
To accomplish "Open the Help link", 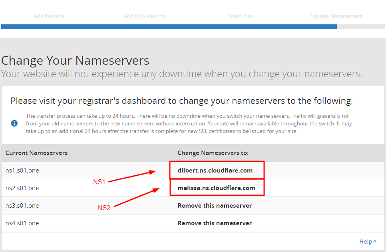I will (x=366, y=242).
